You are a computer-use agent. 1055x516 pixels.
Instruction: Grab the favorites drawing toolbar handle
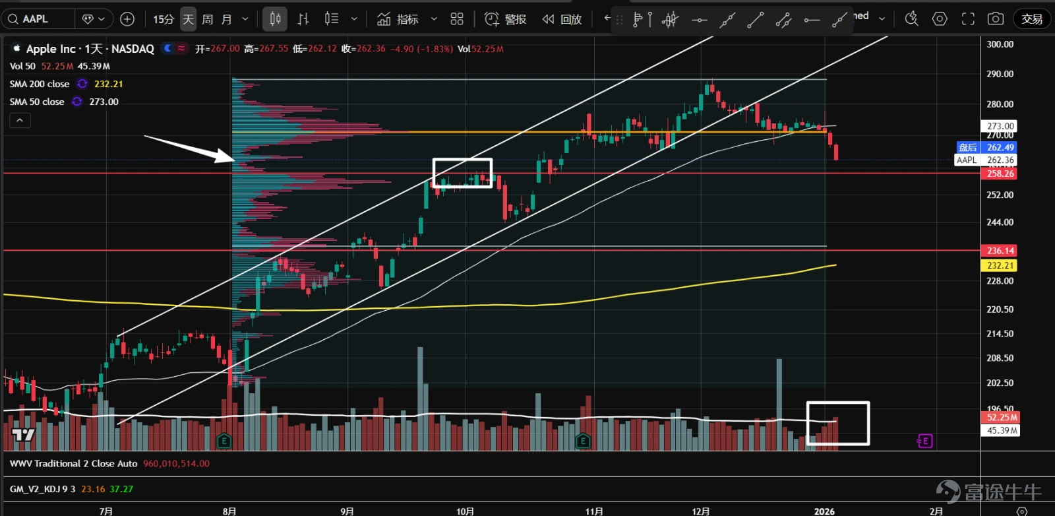point(619,20)
